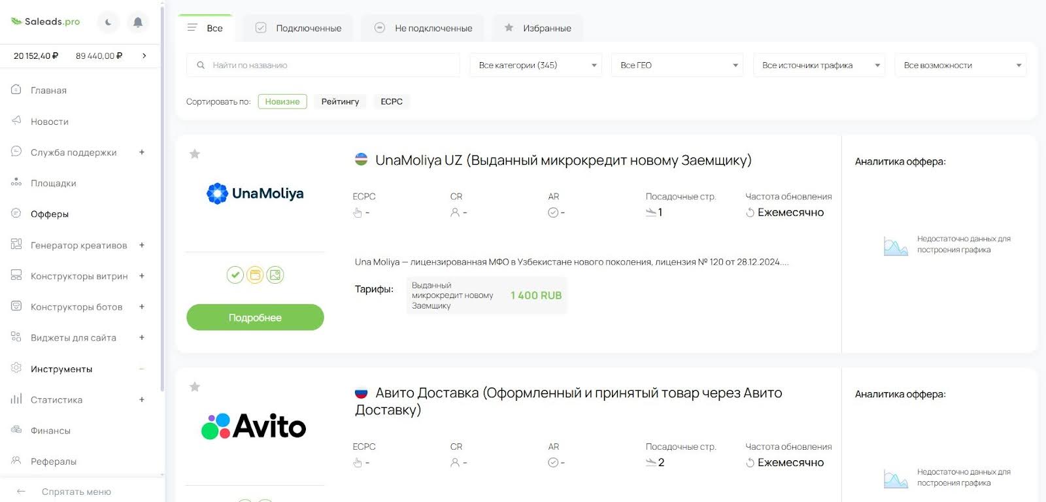The image size is (1046, 502).
Task: Sort offers by Рейтингу
Action: tap(340, 101)
